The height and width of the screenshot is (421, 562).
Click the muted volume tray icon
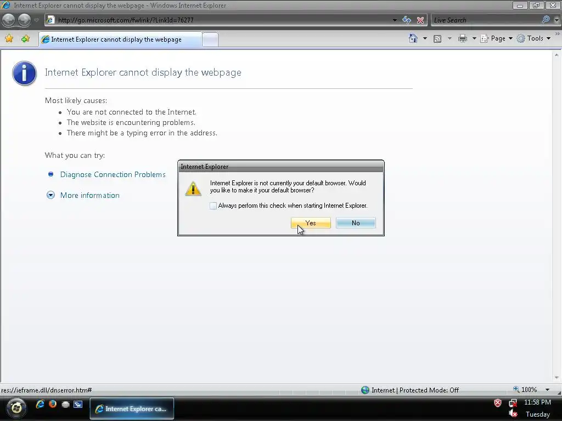coord(513,414)
